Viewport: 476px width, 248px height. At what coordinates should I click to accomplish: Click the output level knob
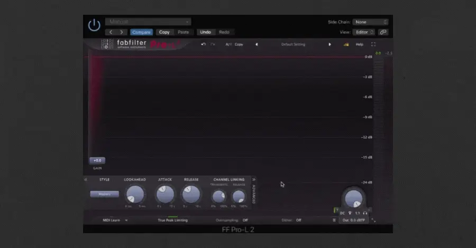(354, 198)
